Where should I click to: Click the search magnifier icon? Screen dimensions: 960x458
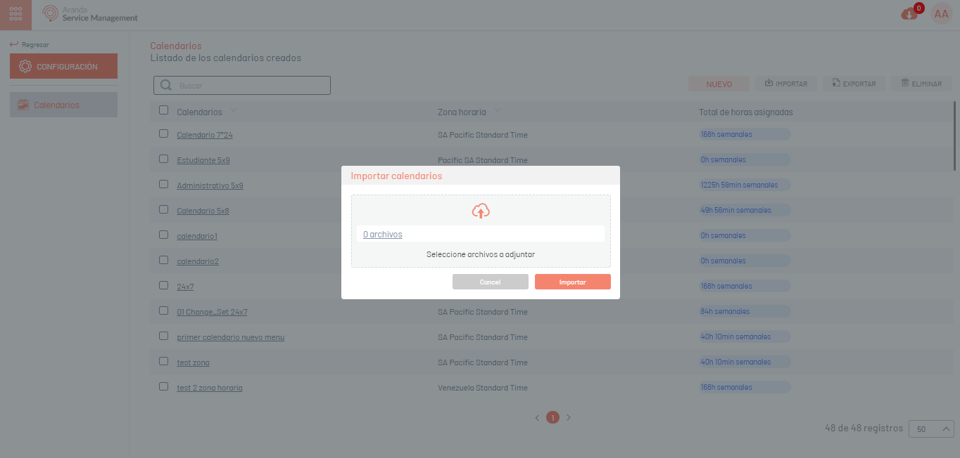pyautogui.click(x=166, y=86)
